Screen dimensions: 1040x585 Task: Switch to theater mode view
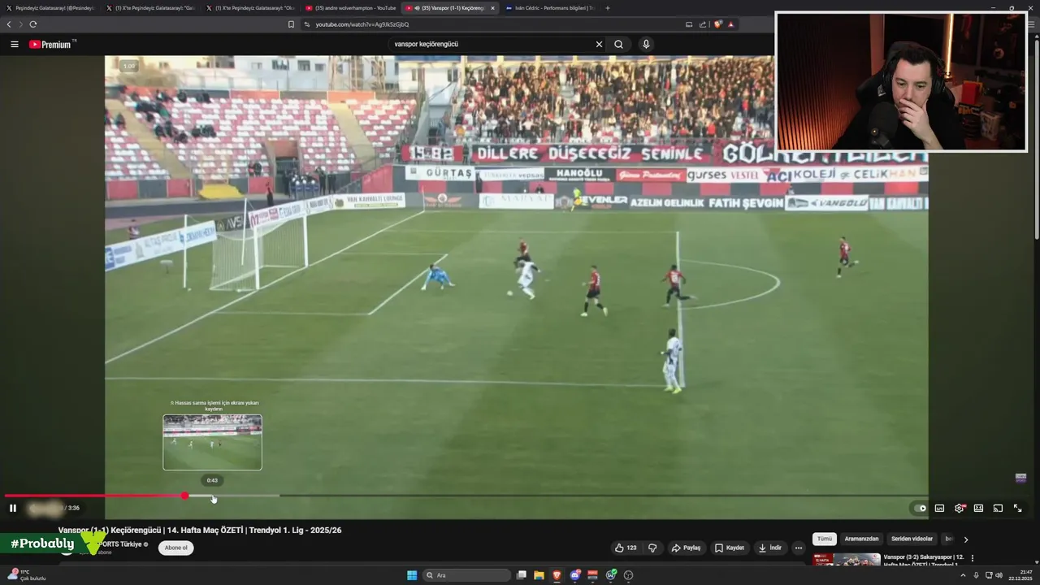978,508
